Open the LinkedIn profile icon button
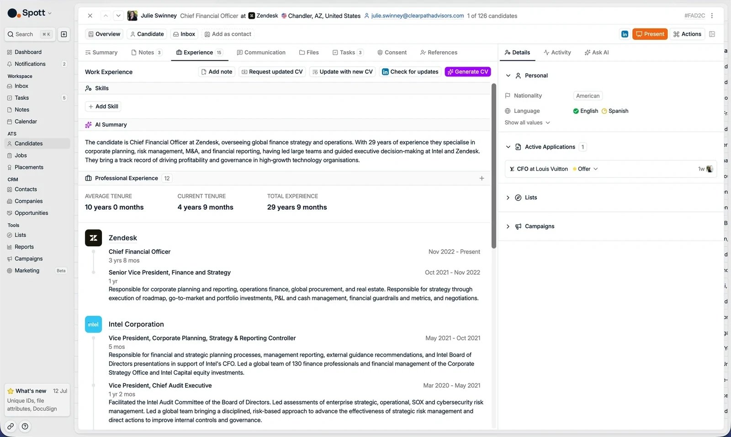Viewport: 731px width, 437px height. (x=625, y=34)
